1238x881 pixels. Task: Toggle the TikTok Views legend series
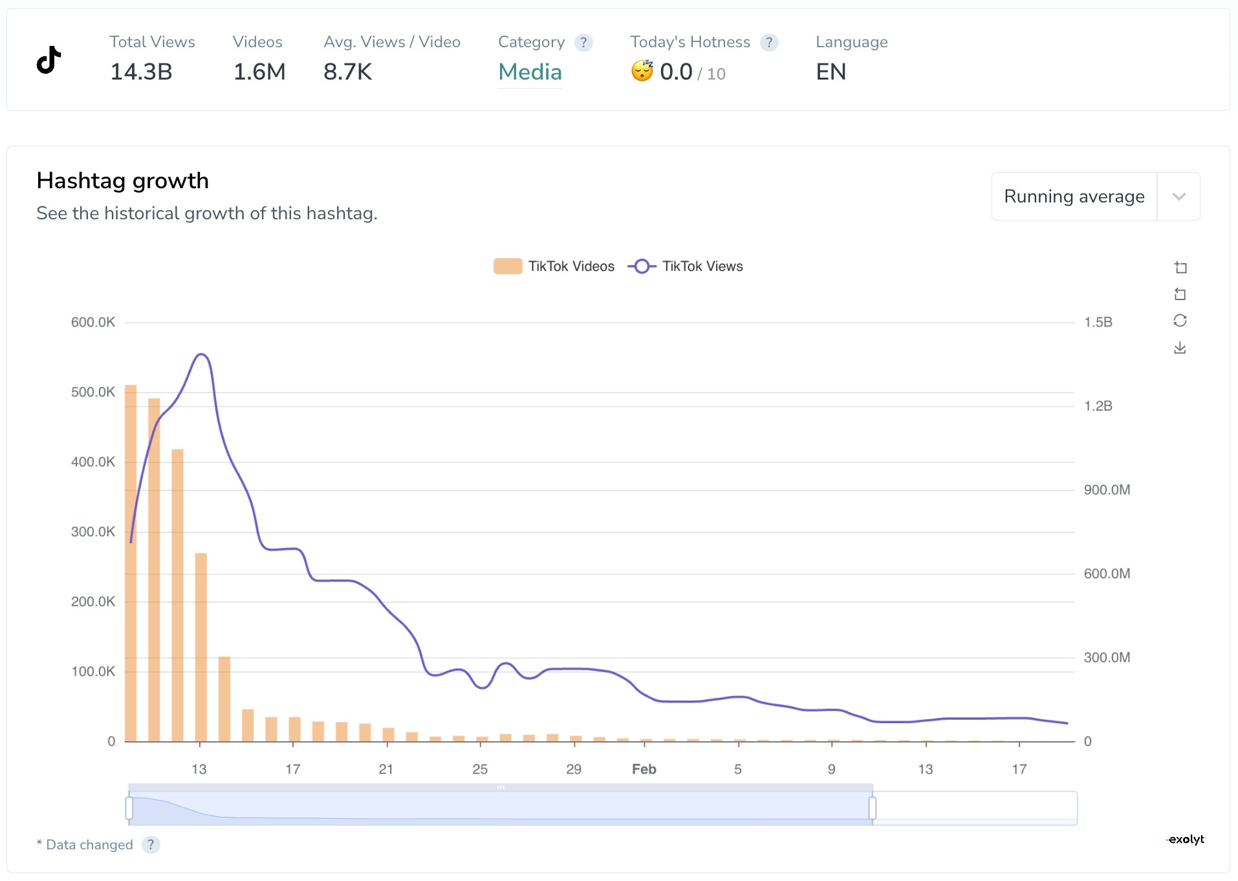(686, 266)
